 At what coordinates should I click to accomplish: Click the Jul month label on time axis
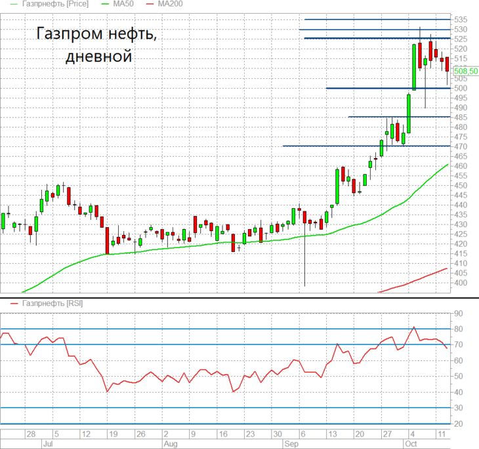[x=48, y=444]
